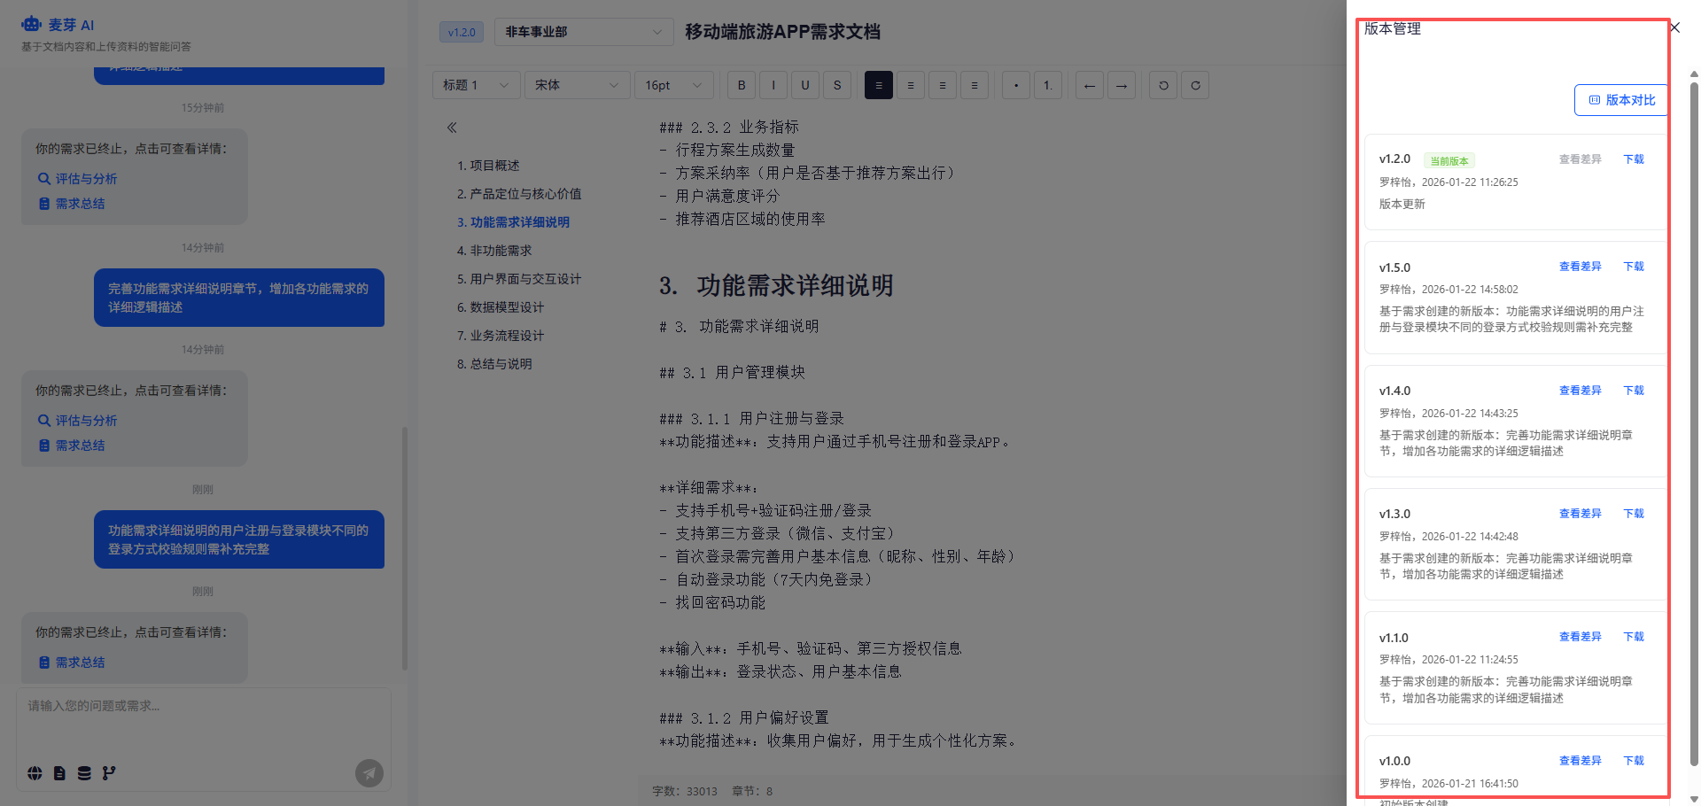
Task: Download version v1.1.0
Action: click(1634, 637)
